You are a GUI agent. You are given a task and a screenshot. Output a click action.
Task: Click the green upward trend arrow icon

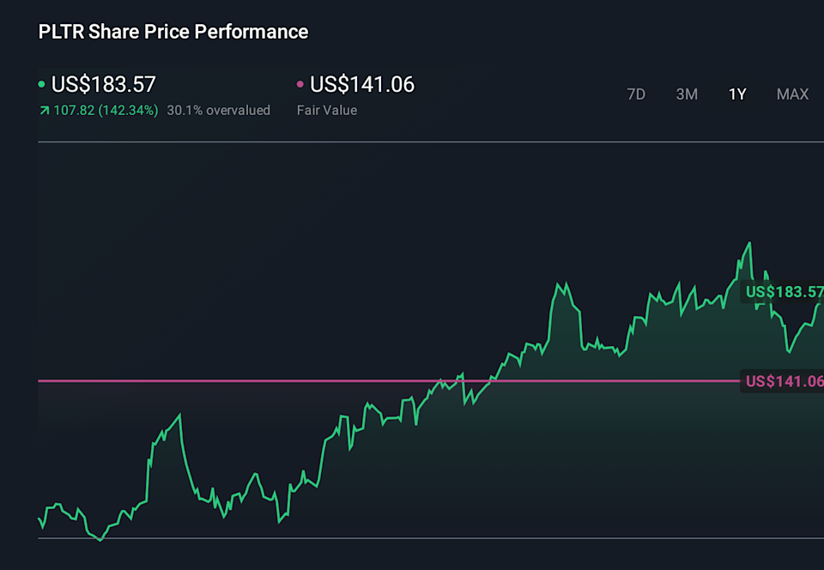coord(43,110)
